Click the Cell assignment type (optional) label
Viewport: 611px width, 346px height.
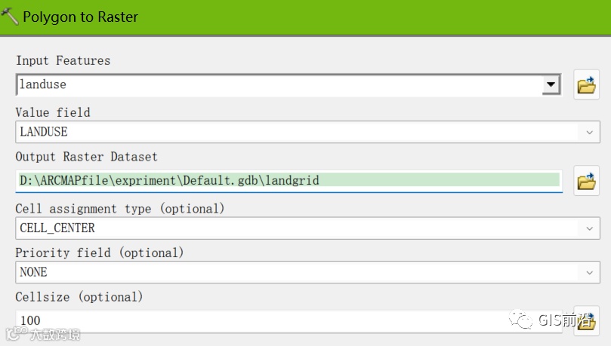click(119, 208)
